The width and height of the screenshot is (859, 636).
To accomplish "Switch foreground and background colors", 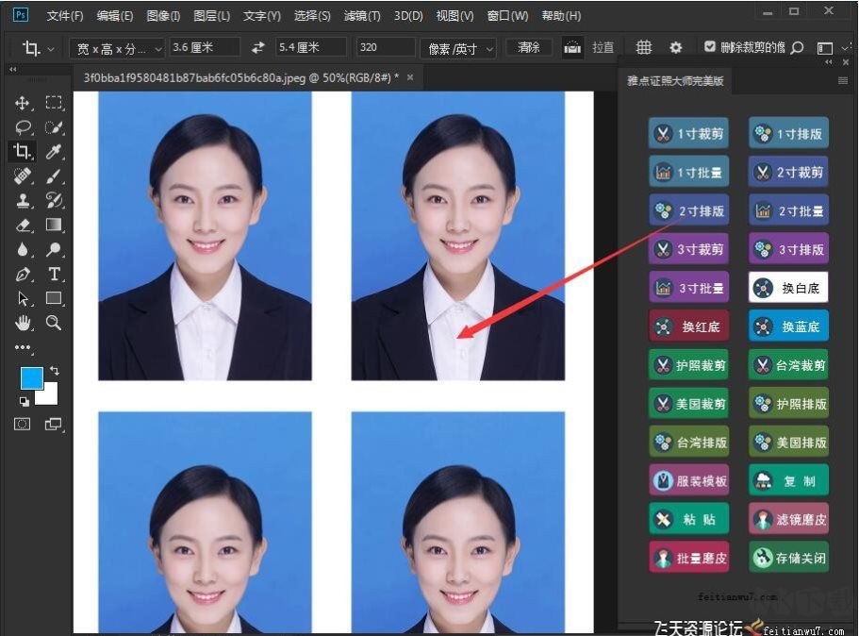I will [55, 370].
